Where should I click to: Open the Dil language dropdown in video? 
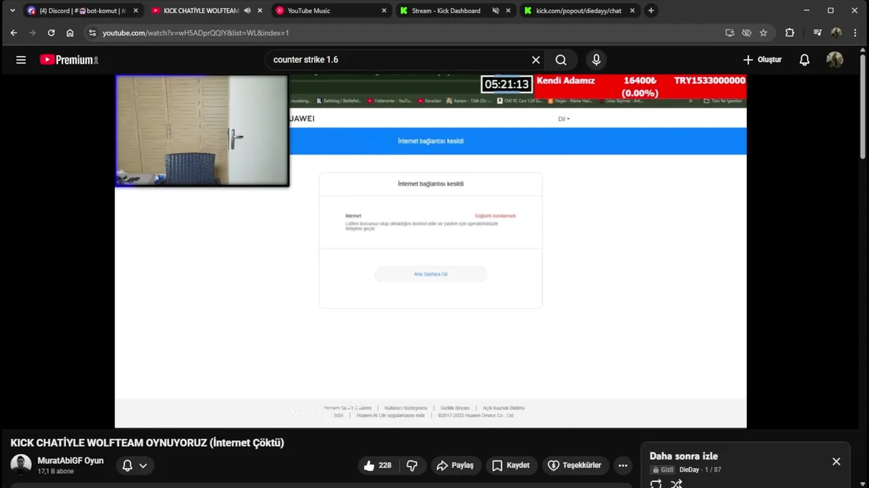563,119
